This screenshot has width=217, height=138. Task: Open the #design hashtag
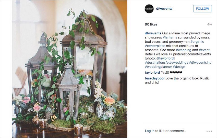pyautogui.click(x=179, y=67)
